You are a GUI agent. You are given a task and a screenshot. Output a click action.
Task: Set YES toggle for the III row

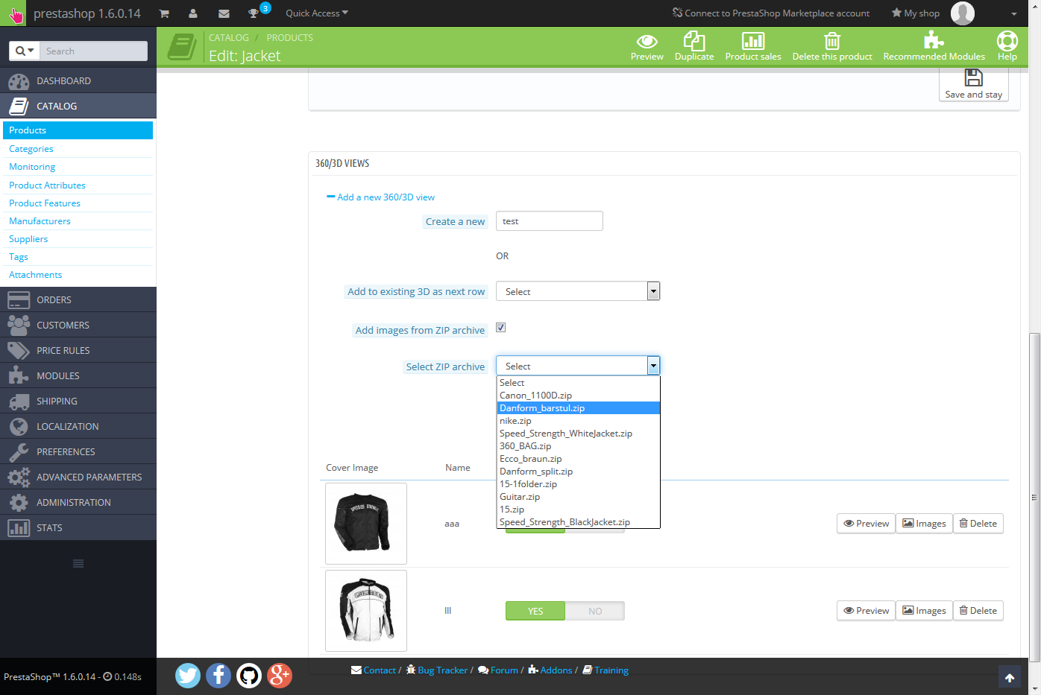click(535, 611)
